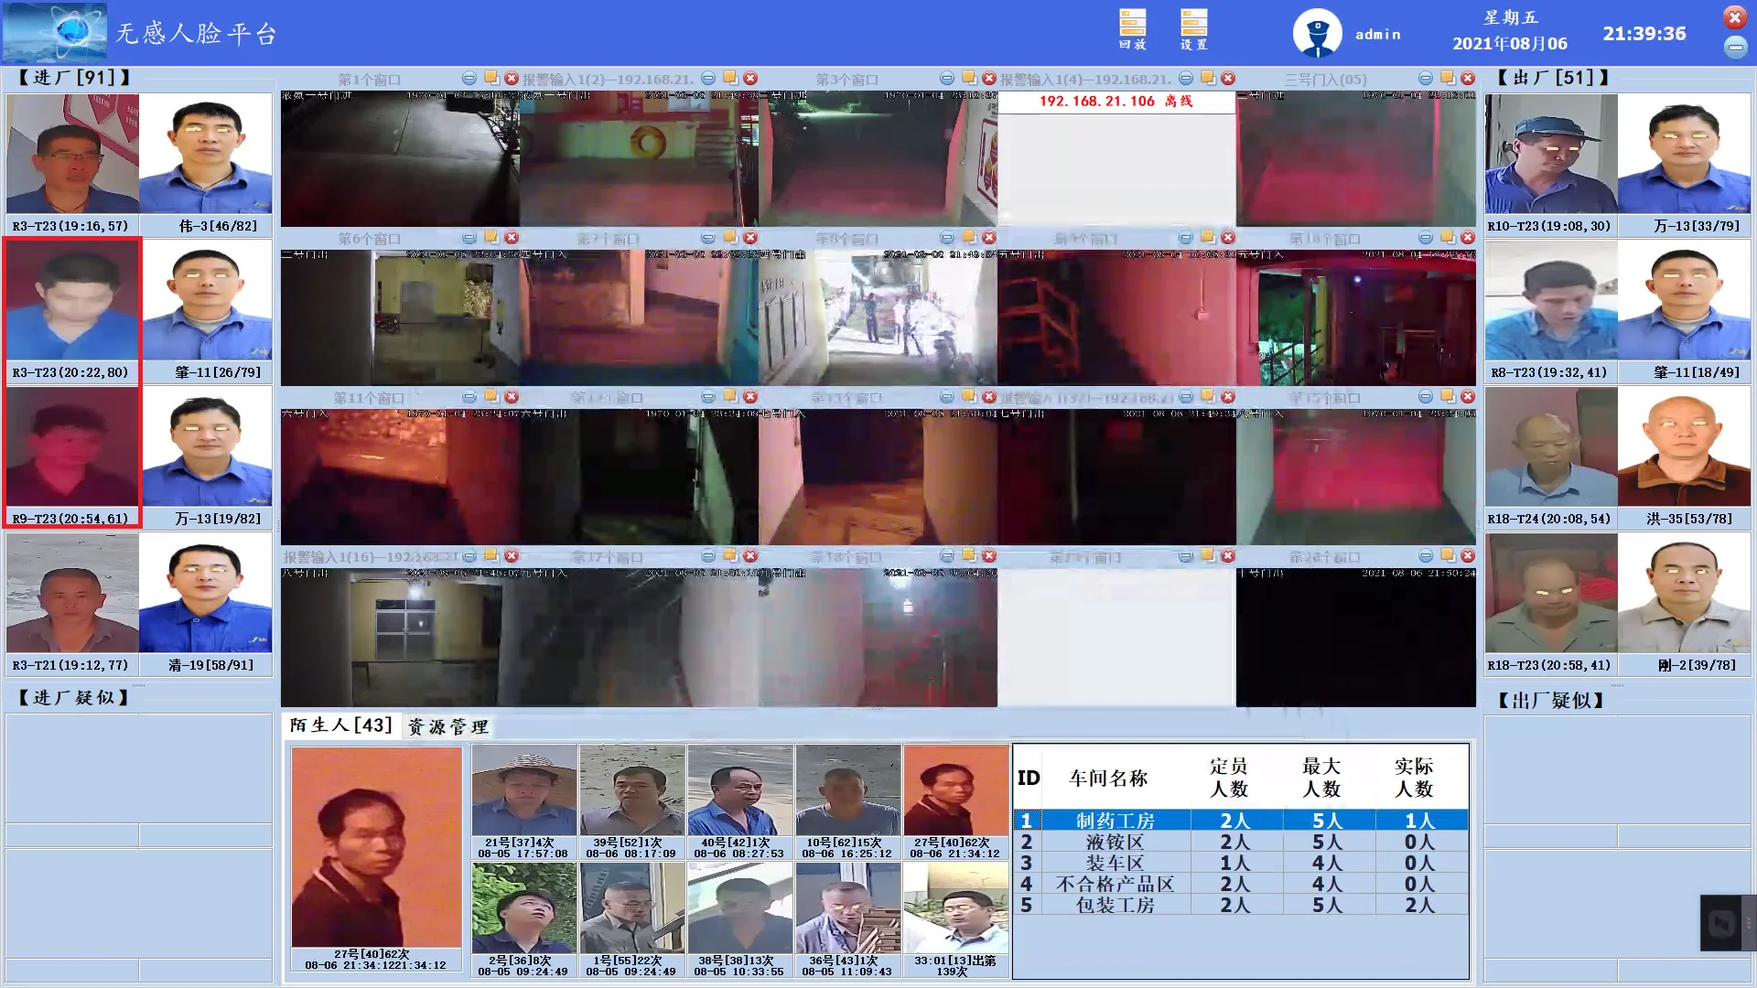Select the 制药工房 workshop row
This screenshot has height=988, width=1757.
(1114, 821)
